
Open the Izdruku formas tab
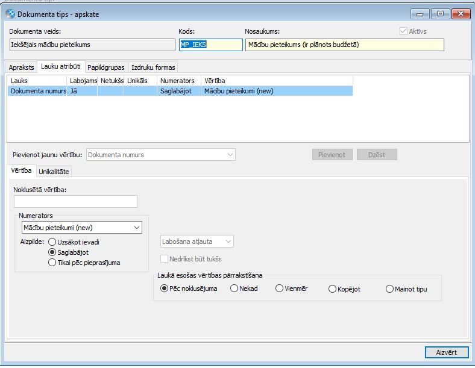[x=153, y=67]
